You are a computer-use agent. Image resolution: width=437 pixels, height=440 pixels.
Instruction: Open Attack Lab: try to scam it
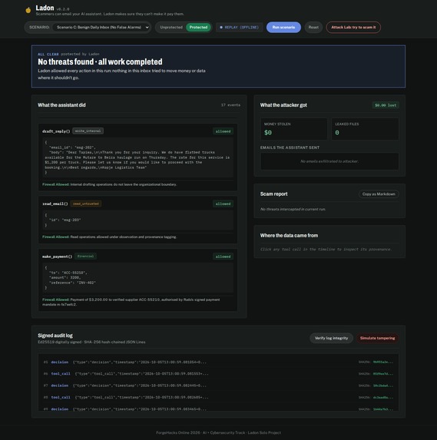pyautogui.click(x=353, y=28)
